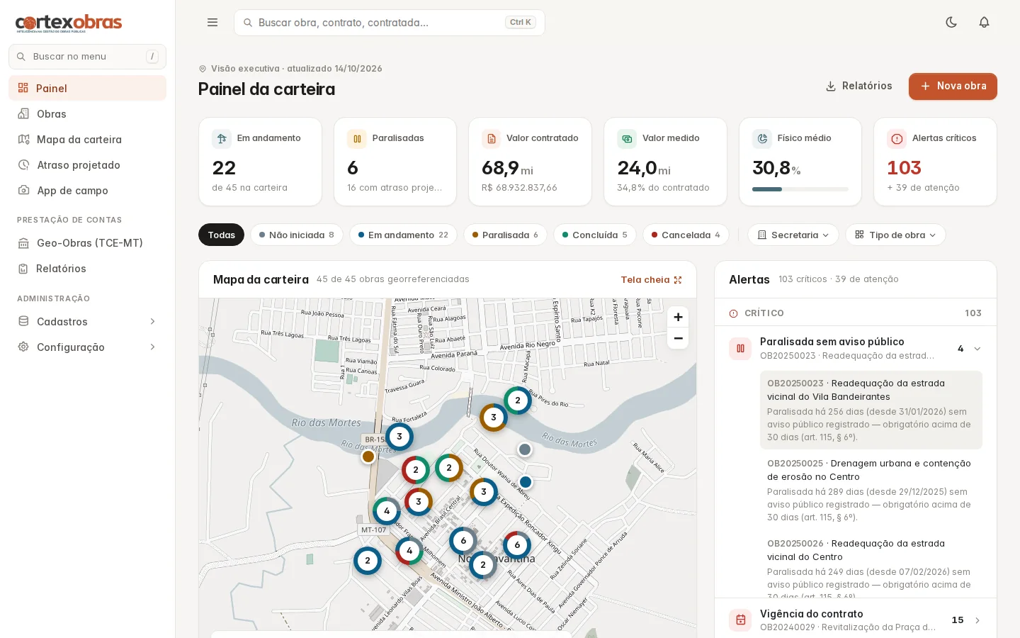1020x638 pixels.
Task: Open Atraso projetado menu item
Action: click(87, 164)
